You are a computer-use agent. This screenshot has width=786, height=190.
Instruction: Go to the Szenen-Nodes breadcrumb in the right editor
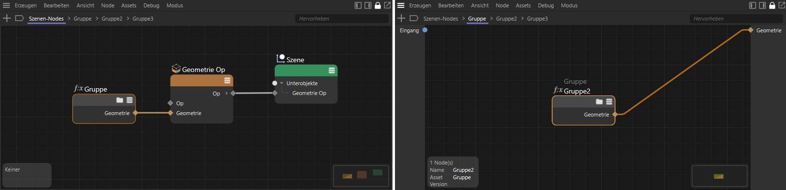(441, 19)
